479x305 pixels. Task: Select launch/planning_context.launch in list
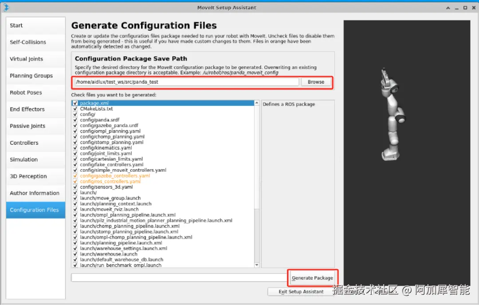point(115,204)
